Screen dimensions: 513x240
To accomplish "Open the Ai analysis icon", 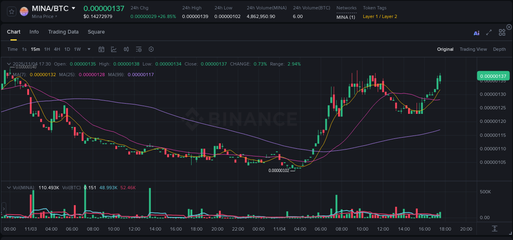I will pos(476,33).
